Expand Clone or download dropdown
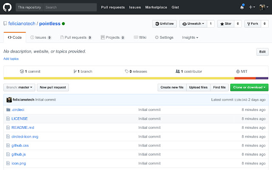This screenshot has width=272, height=170. [x=249, y=88]
